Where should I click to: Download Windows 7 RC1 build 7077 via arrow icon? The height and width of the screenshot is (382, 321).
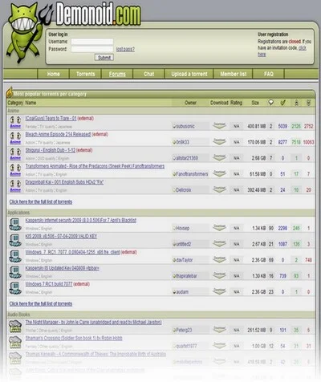point(219,291)
